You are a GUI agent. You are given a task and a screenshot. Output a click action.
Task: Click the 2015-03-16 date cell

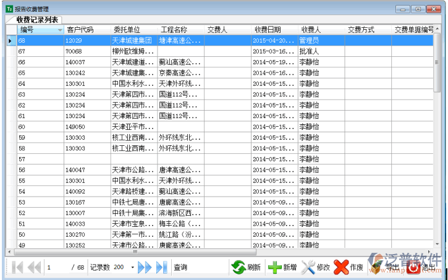coord(274,51)
